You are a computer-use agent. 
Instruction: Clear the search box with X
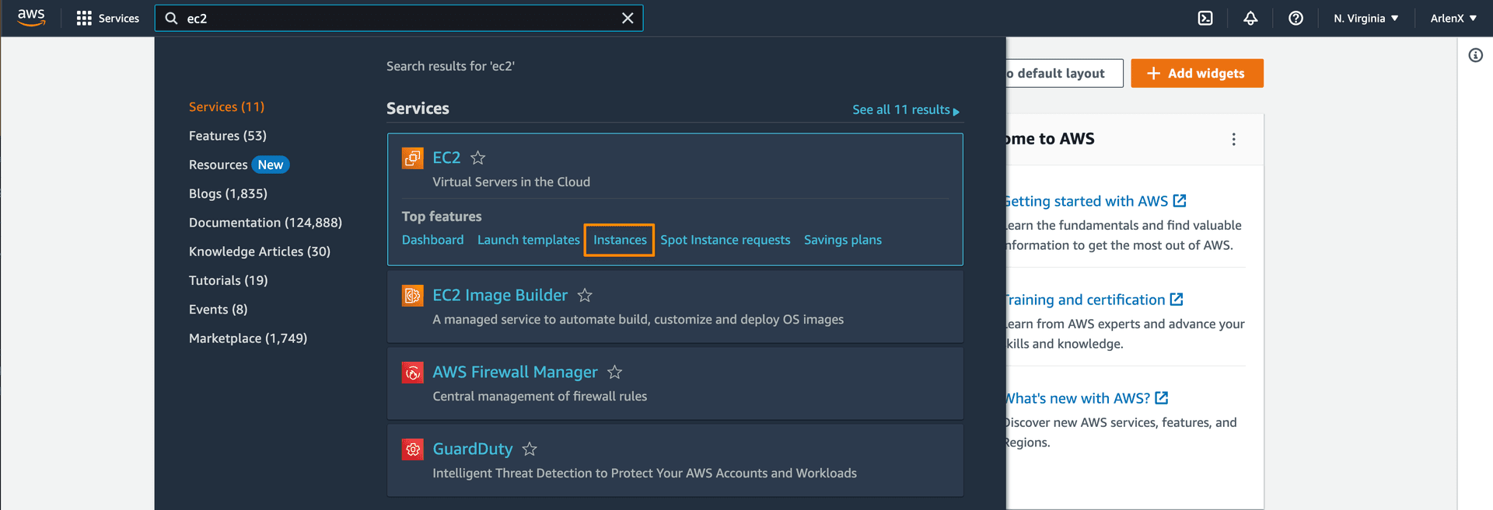click(628, 18)
